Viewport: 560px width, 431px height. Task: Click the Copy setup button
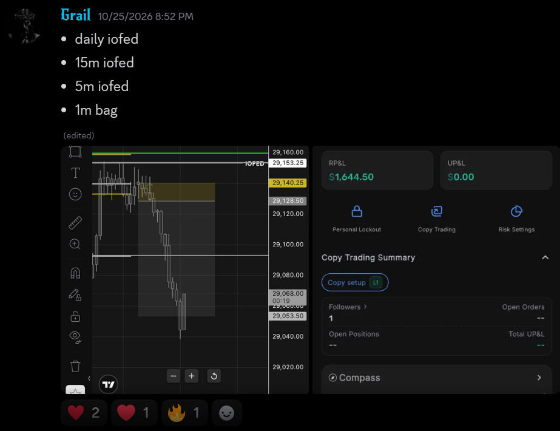(355, 282)
